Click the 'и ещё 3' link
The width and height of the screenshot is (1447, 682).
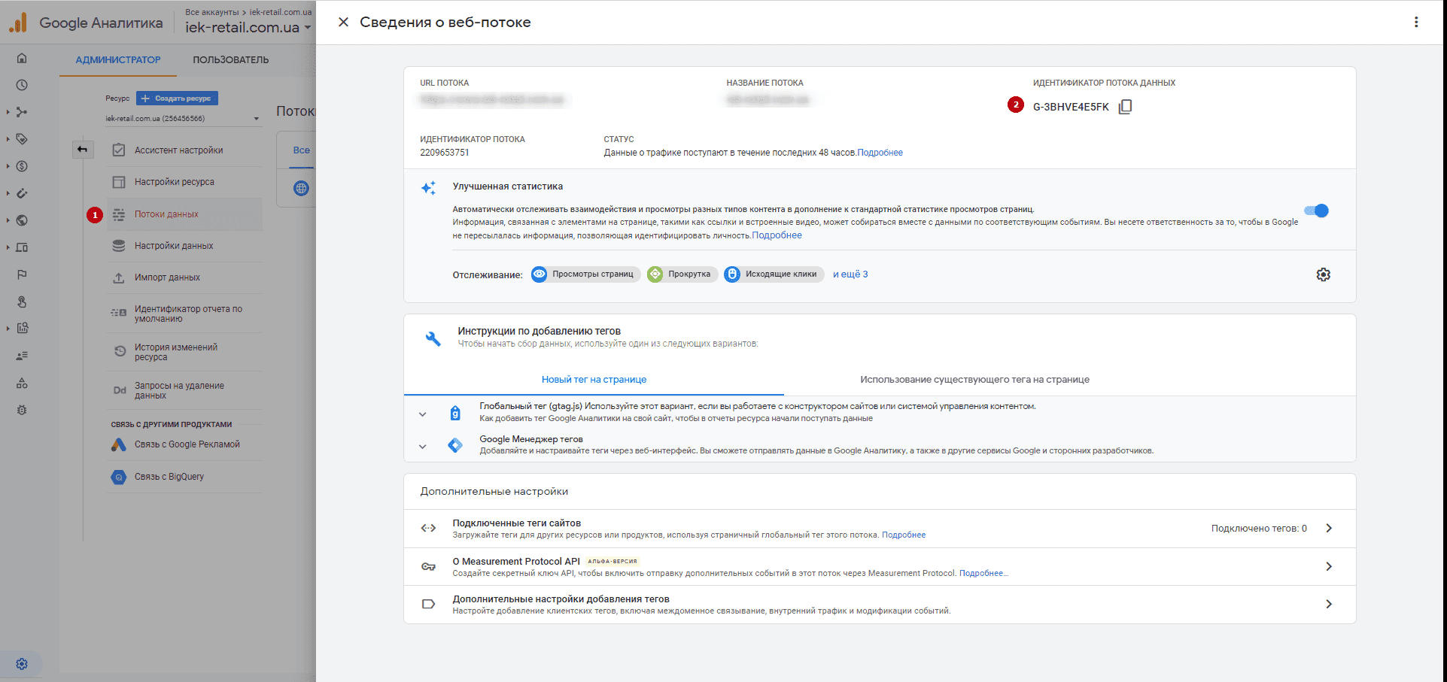coord(850,274)
